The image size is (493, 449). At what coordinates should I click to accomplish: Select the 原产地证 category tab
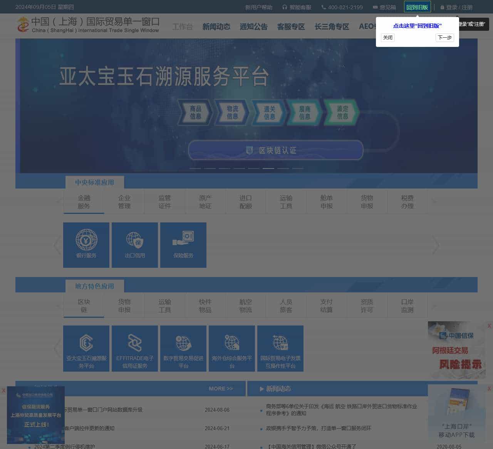pos(205,202)
